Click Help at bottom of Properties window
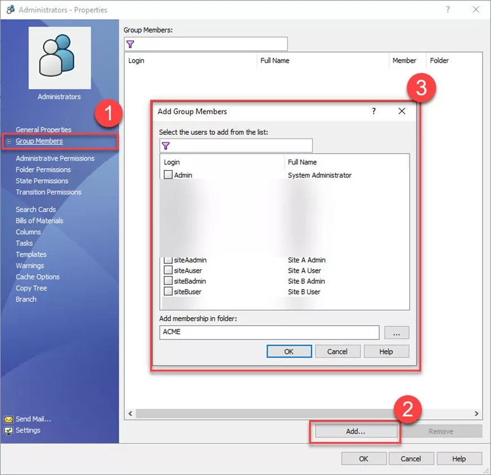 (x=459, y=459)
